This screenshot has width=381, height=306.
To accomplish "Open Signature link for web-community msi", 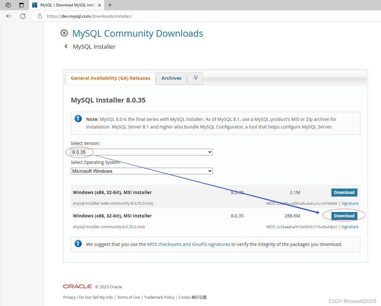I will click(350, 203).
